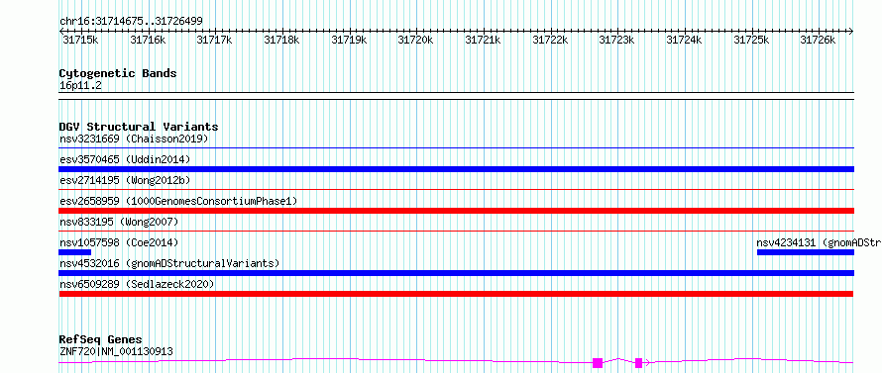Open variant nsv4532016 (gnomADStructuralVariants) label
Screen dimensions: 882x373
169,263
